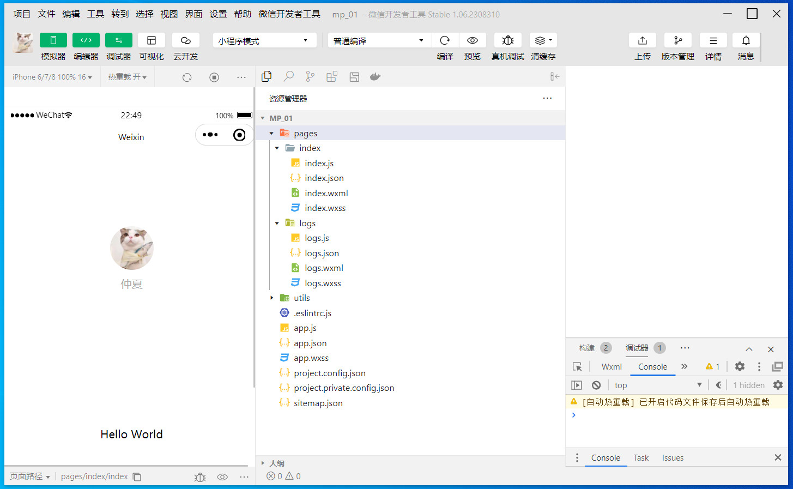Open app.json file
This screenshot has width=793, height=489.
tap(310, 343)
